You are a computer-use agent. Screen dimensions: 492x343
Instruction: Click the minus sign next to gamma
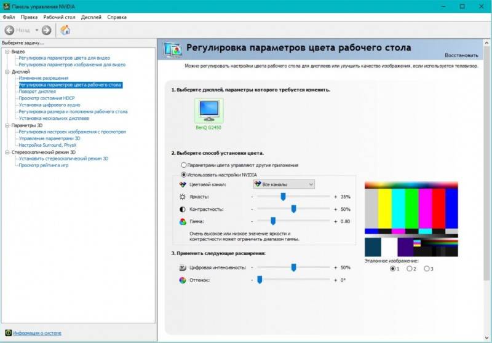pyautogui.click(x=252, y=222)
